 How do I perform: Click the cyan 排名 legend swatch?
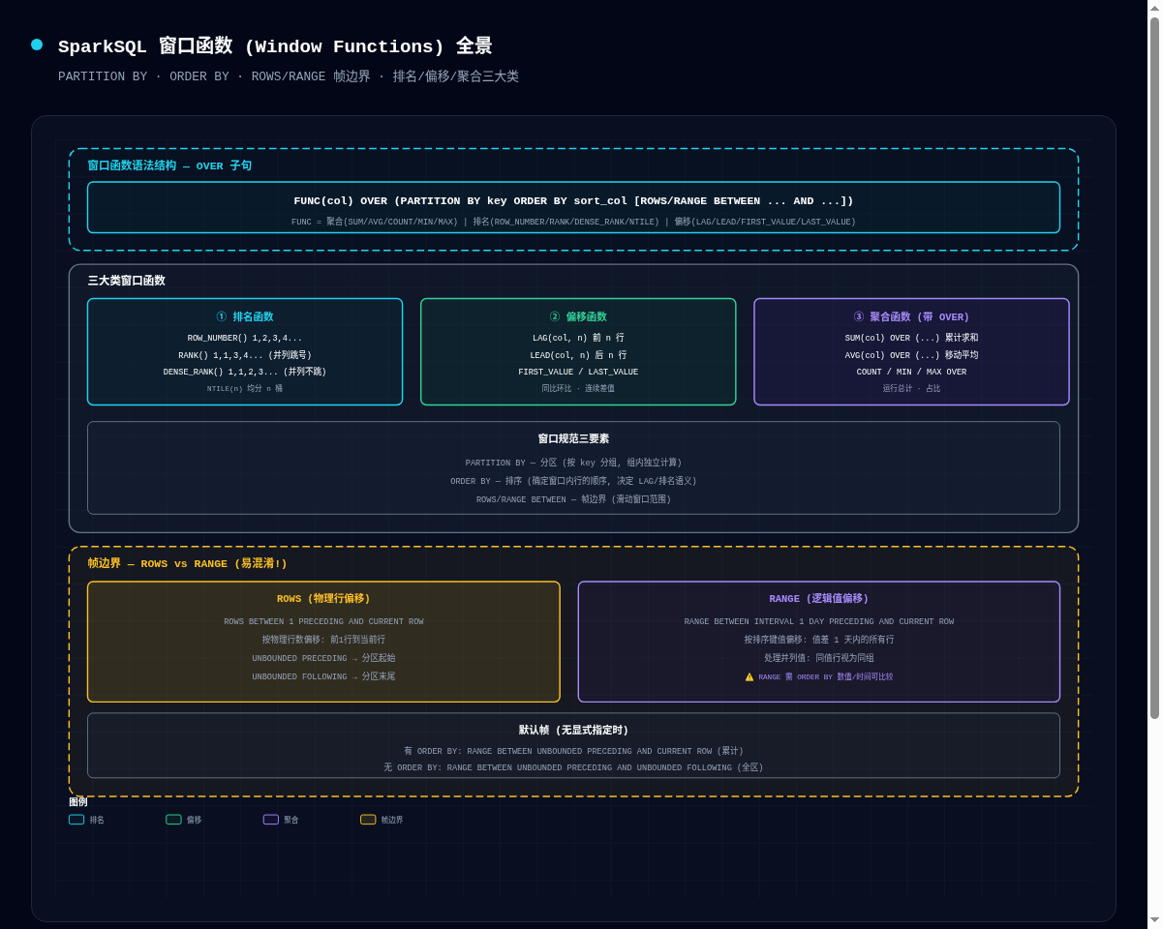tap(76, 820)
